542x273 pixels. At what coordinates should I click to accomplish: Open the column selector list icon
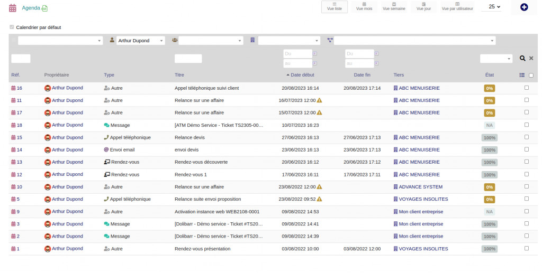pyautogui.click(x=522, y=76)
